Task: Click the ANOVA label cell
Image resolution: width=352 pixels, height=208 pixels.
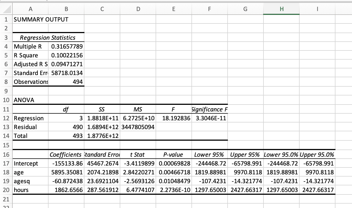Action: click(x=30, y=100)
